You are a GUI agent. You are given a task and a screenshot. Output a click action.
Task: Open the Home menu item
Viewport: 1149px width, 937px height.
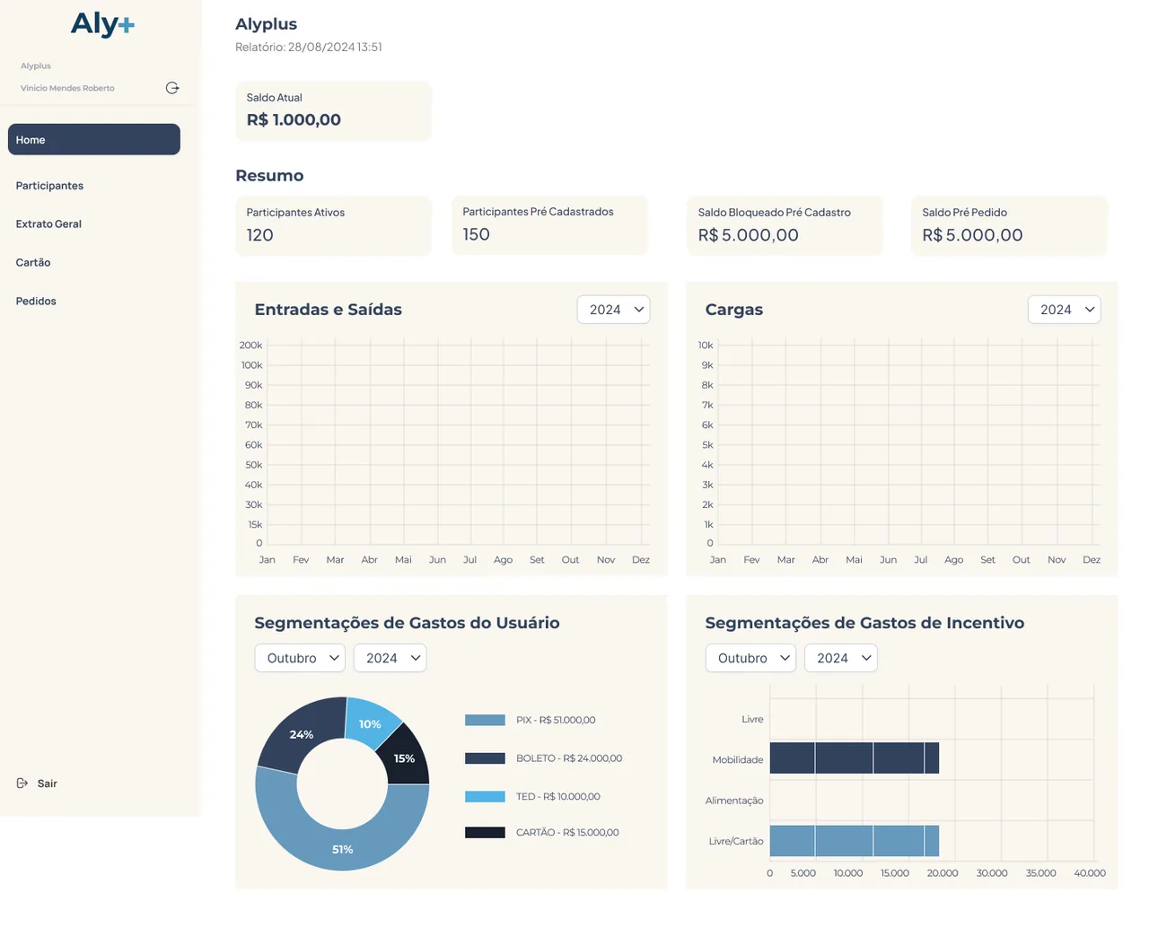point(94,139)
